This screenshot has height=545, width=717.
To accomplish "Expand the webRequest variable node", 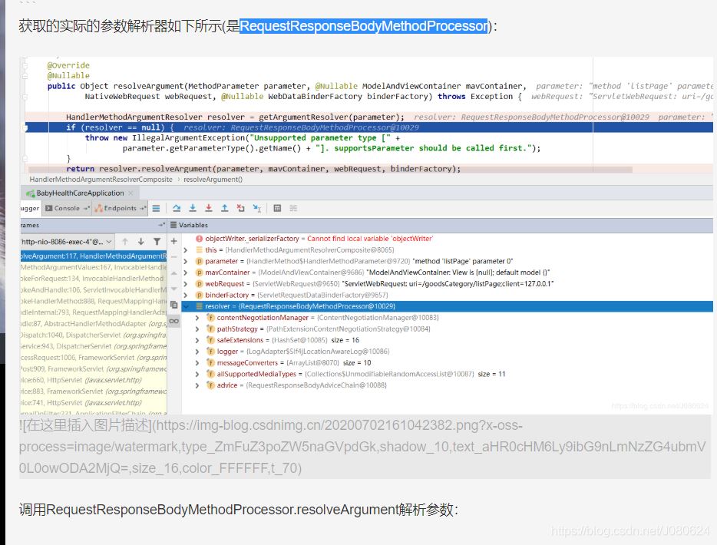I will pos(187,284).
